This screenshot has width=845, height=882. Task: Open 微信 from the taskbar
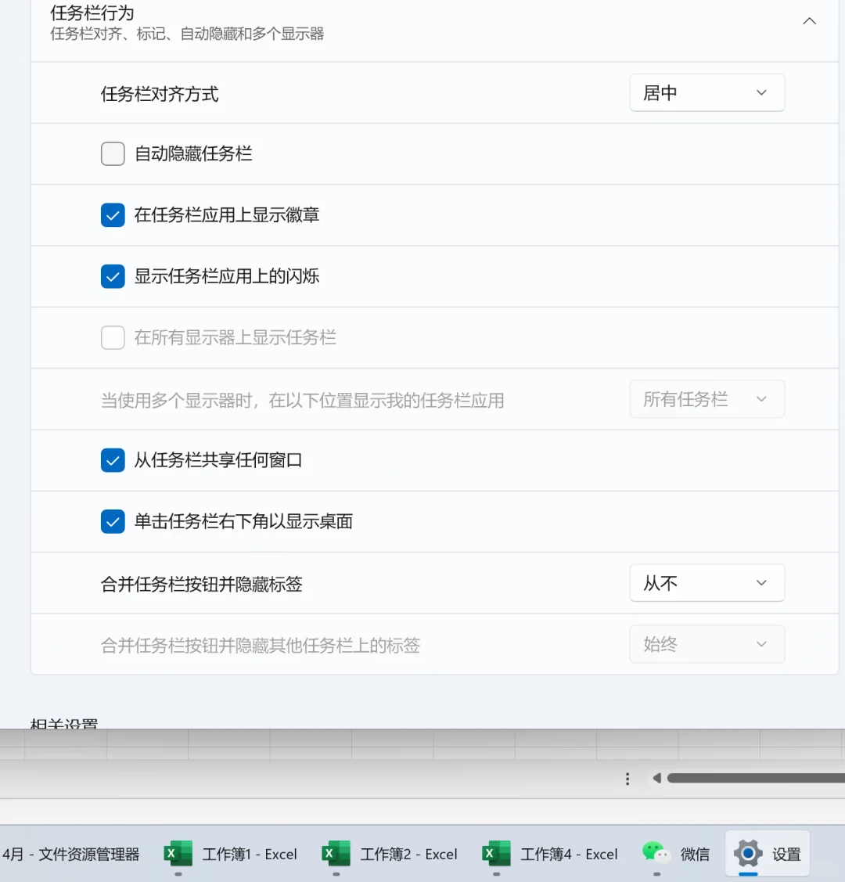(x=676, y=855)
